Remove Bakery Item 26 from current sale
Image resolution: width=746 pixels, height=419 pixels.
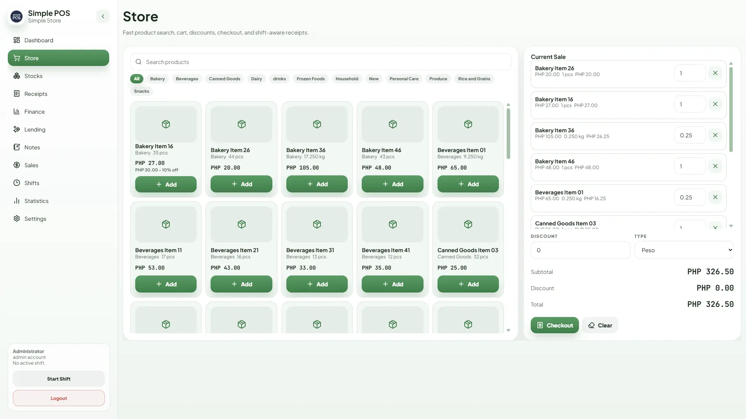pyautogui.click(x=715, y=73)
